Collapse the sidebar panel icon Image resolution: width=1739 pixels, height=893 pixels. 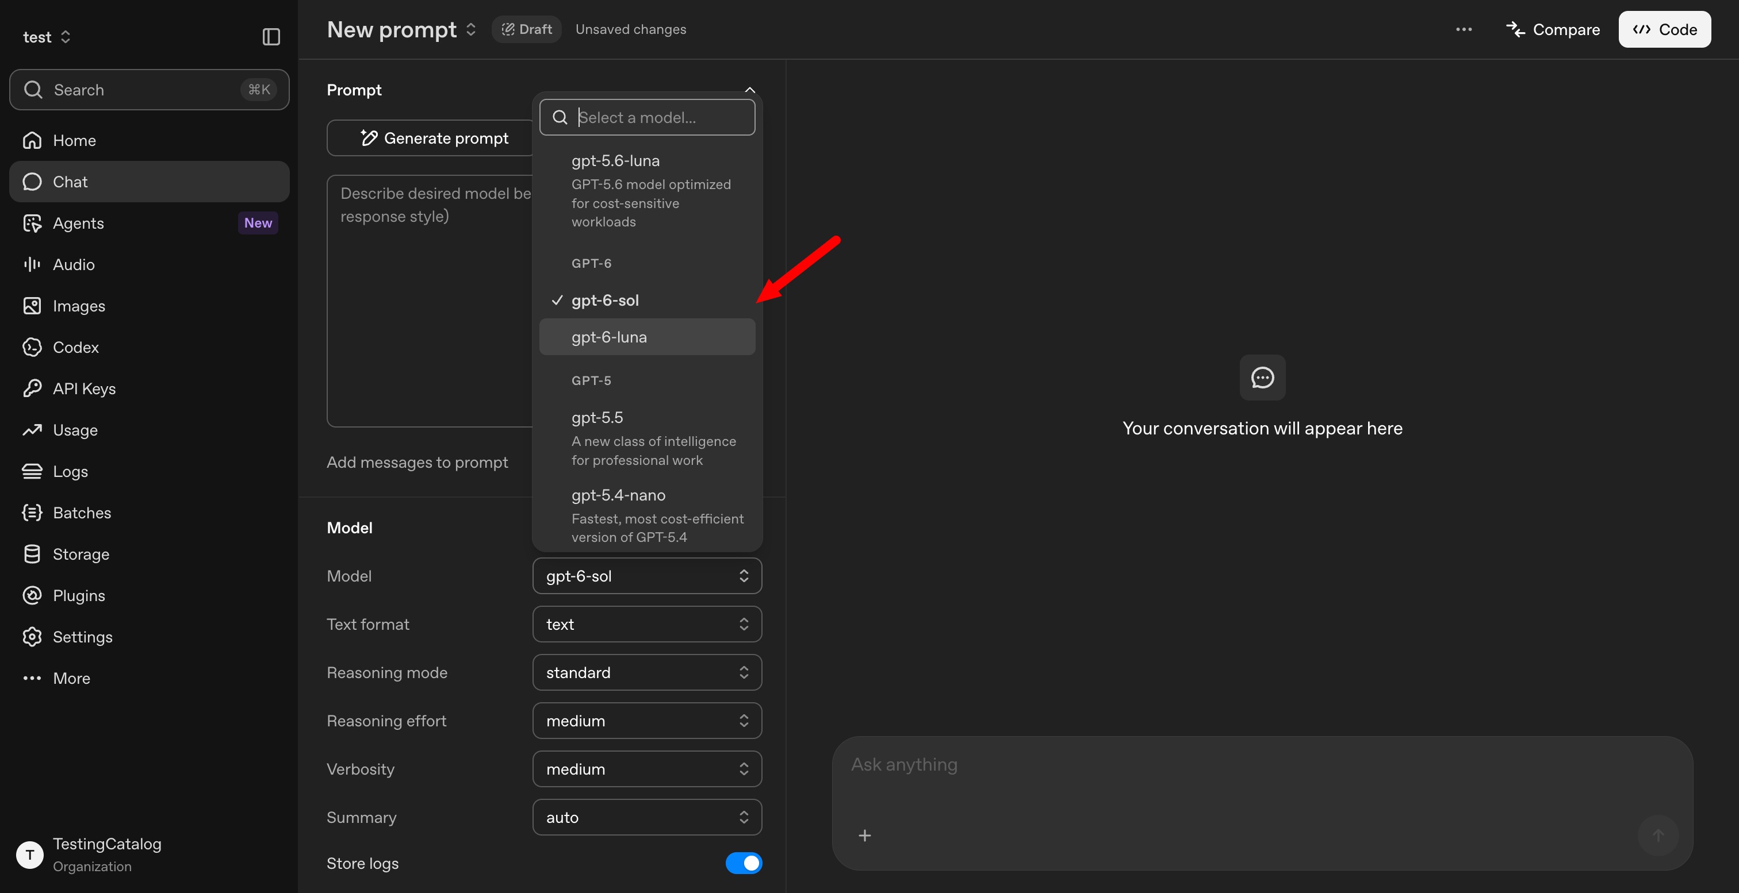point(271,36)
